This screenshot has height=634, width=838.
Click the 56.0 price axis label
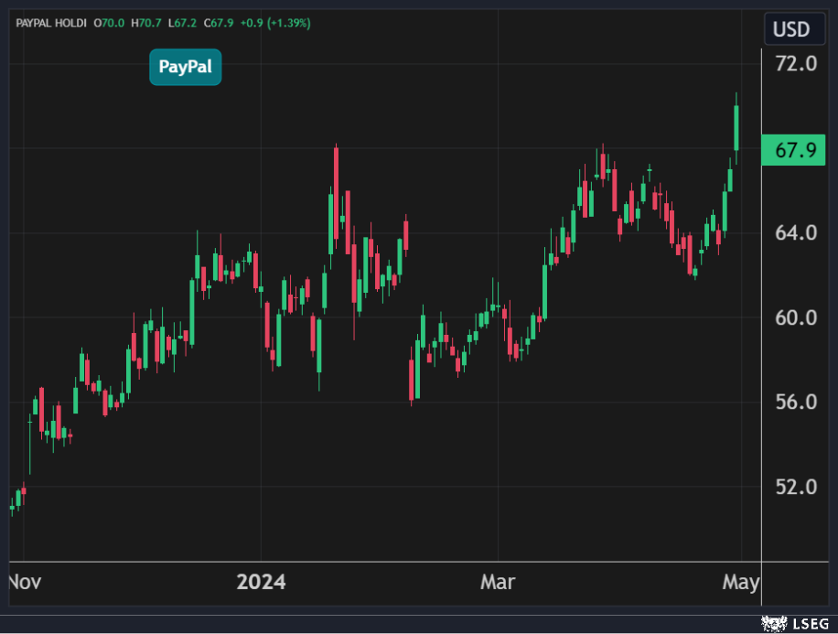pyautogui.click(x=795, y=403)
